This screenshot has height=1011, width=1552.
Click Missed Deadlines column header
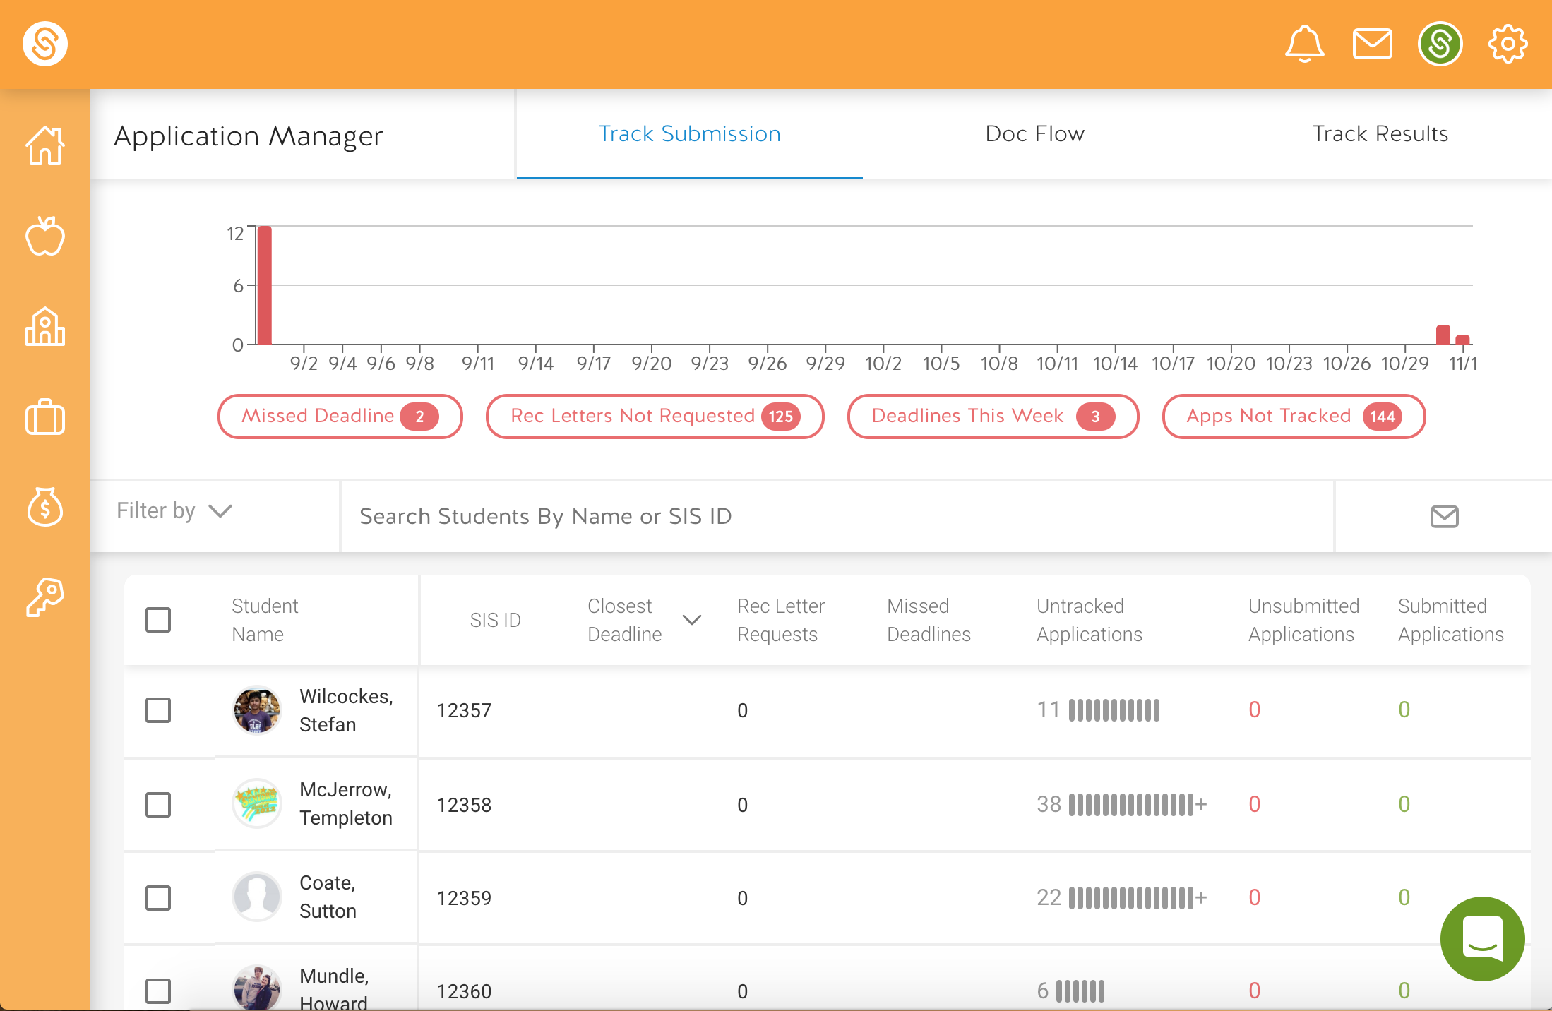[929, 620]
